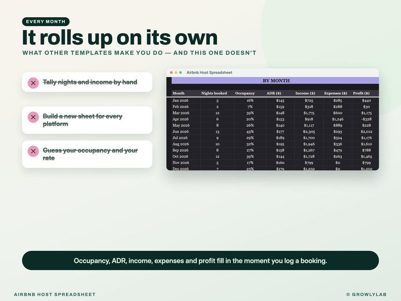Click the "Guess your occupancy and your rate" text
Image resolution: width=401 pixels, height=301 pixels.
point(90,154)
